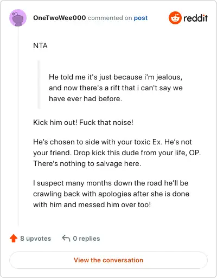The height and width of the screenshot is (278, 217).
Task: Click the vertical comment thread line
Action: point(18,126)
